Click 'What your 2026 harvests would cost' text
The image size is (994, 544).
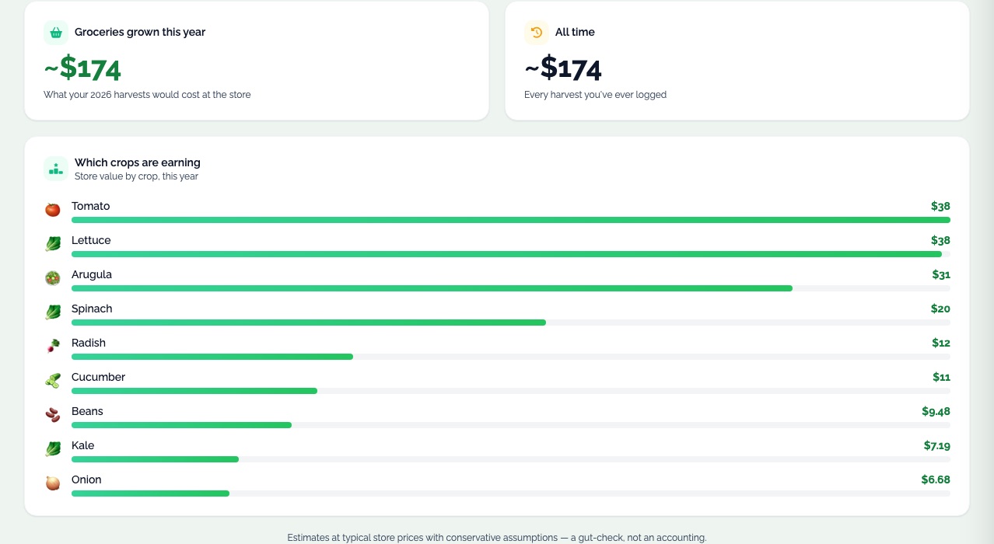pyautogui.click(x=147, y=95)
